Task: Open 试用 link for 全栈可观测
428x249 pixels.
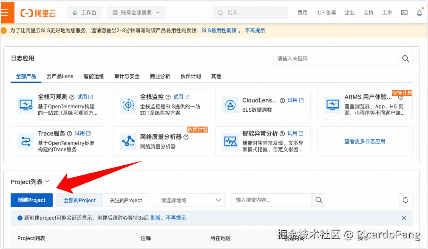Action: [85, 97]
